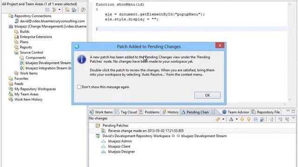Viewport: 298px width, 167px height.
Task: Click bluejazz Development Stream flow target text
Action: click(204, 136)
